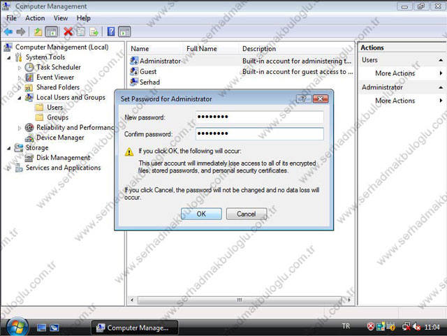Select Services and Applications tree label
The width and height of the screenshot is (447, 336).
(64, 168)
